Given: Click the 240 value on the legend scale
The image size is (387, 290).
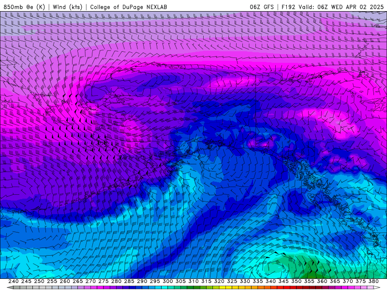Looking at the screenshot, I should coord(14,281).
